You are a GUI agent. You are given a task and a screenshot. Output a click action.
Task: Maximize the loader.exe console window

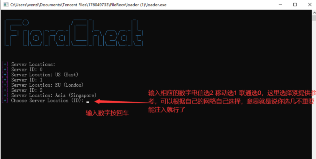pyautogui.click(x=295, y=5)
